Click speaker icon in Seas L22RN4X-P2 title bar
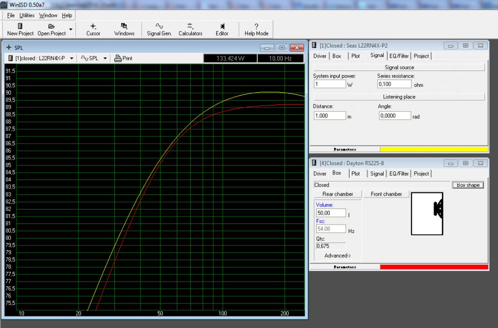The width and height of the screenshot is (498, 328). [x=314, y=45]
